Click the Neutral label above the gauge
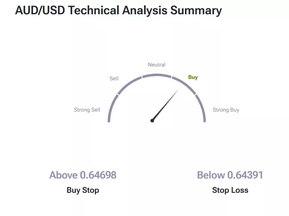 pos(157,65)
